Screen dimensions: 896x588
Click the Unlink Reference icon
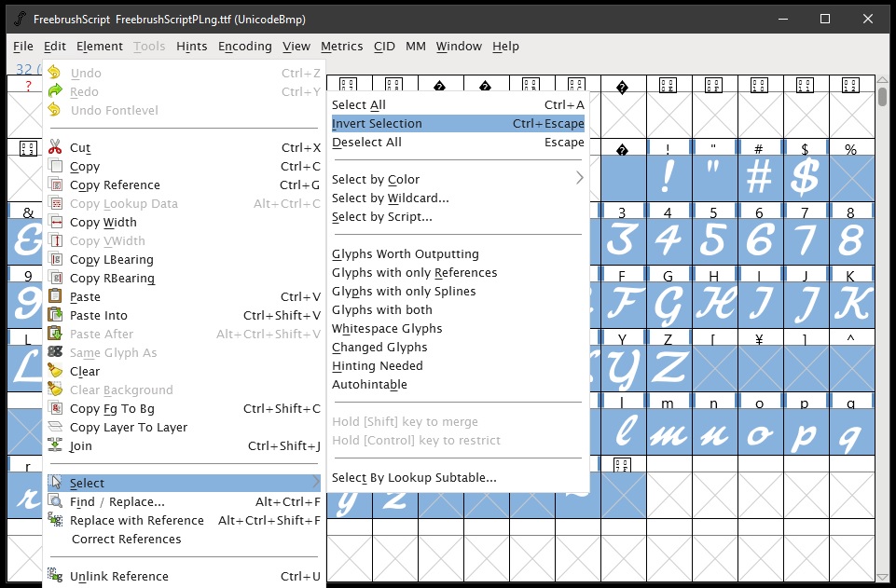pos(55,576)
